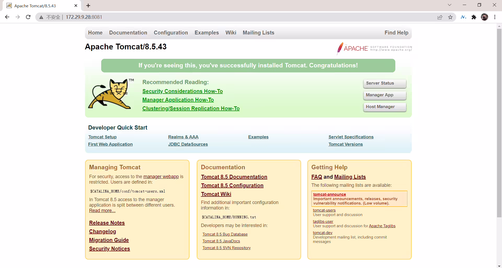Open Clustering/Session Replication How-To link

[191, 108]
